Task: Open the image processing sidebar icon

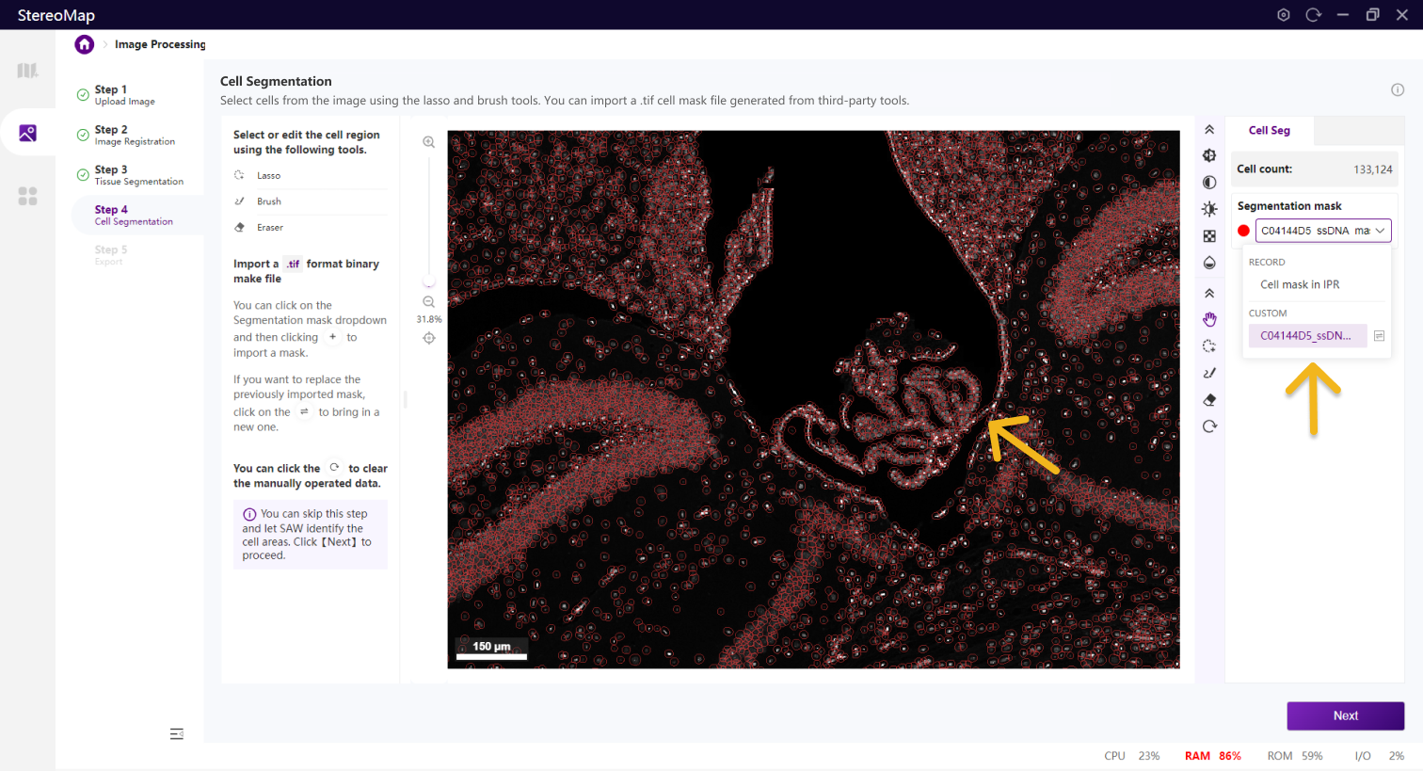Action: pyautogui.click(x=27, y=133)
